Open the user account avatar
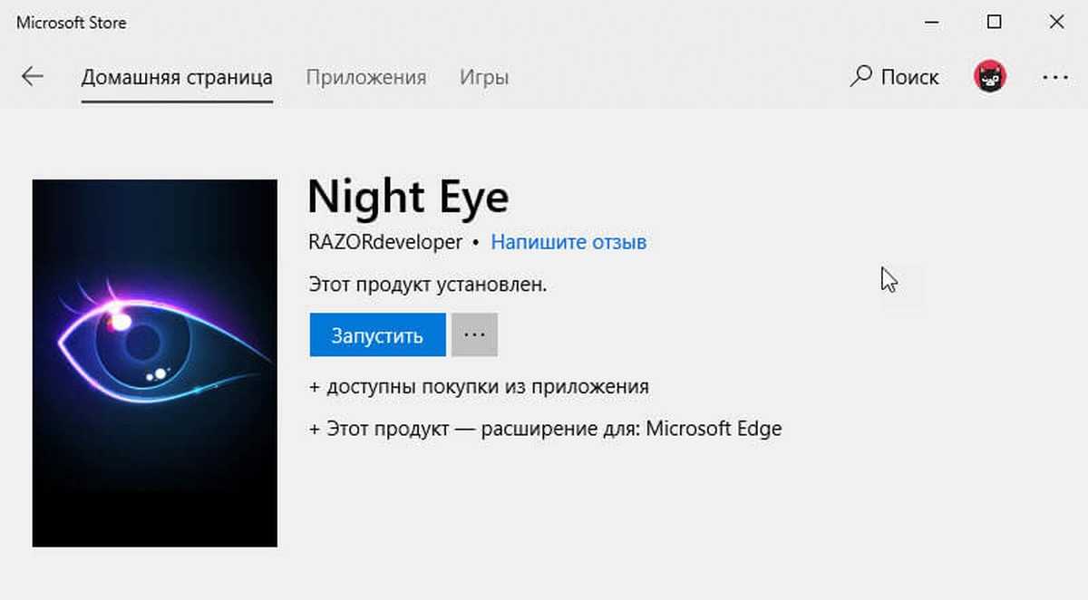The image size is (1088, 600). (989, 77)
